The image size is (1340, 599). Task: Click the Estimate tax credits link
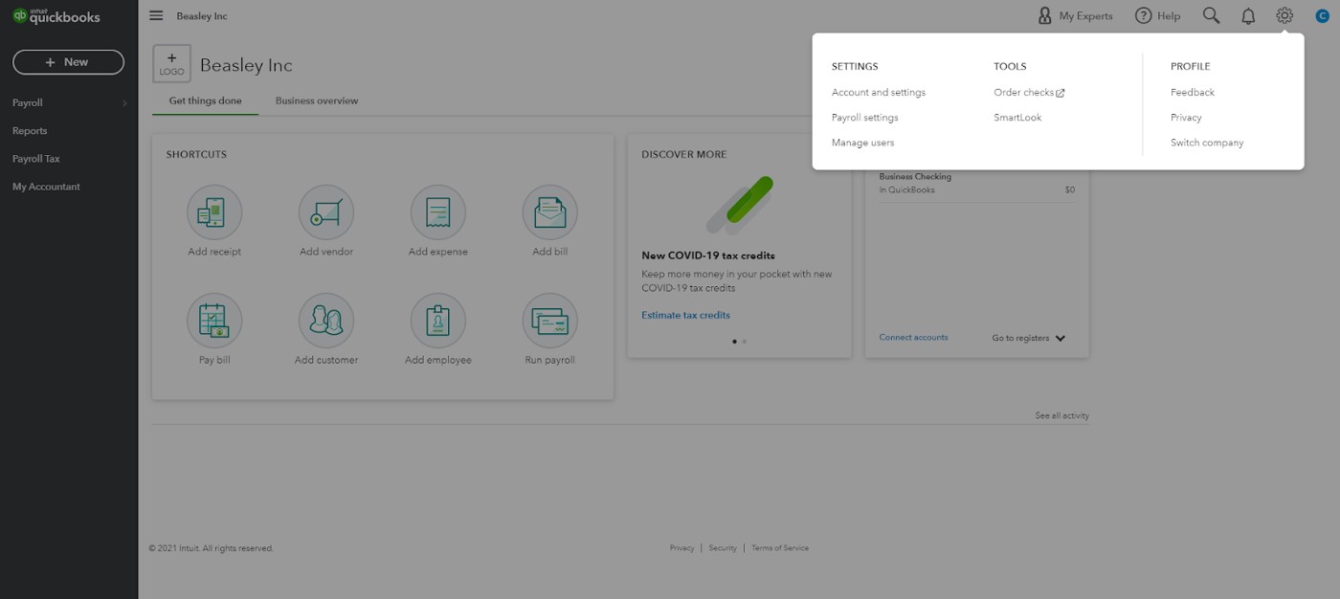pos(685,315)
